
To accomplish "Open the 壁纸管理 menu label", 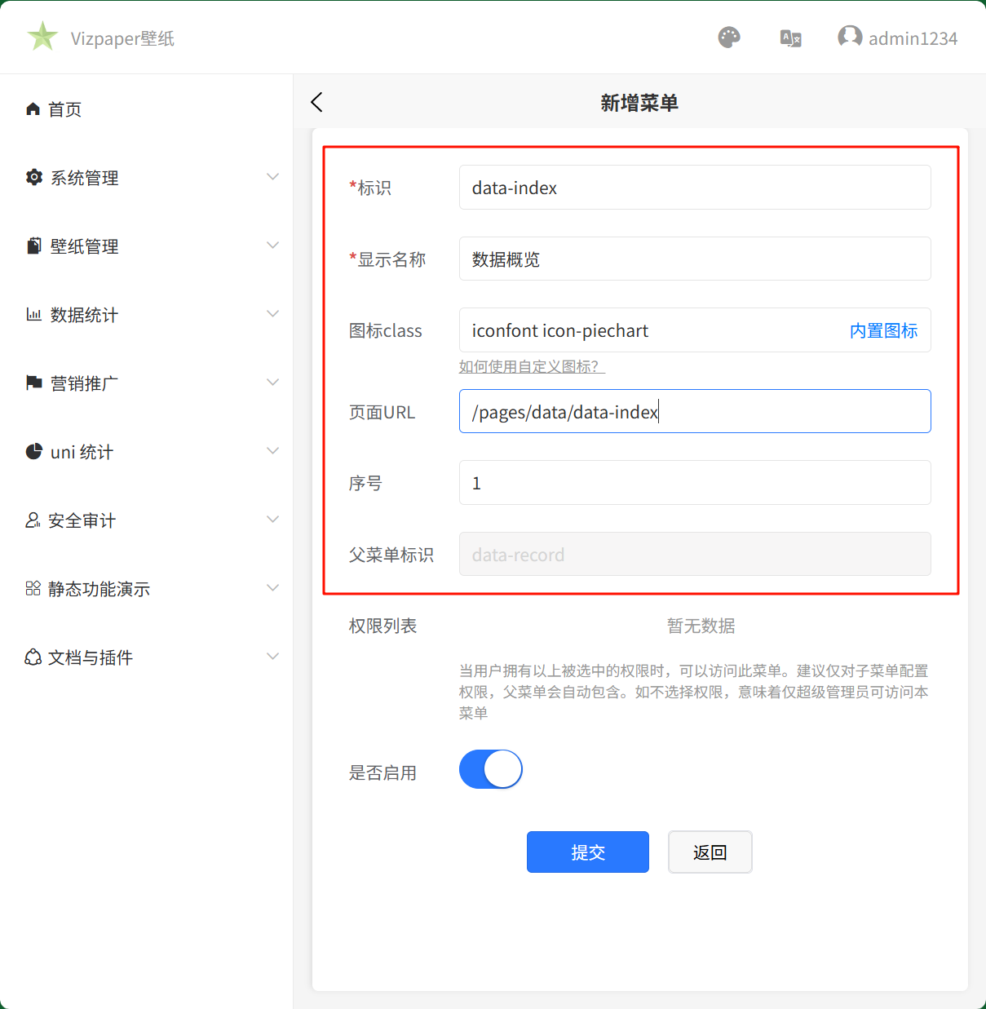I will [x=85, y=246].
